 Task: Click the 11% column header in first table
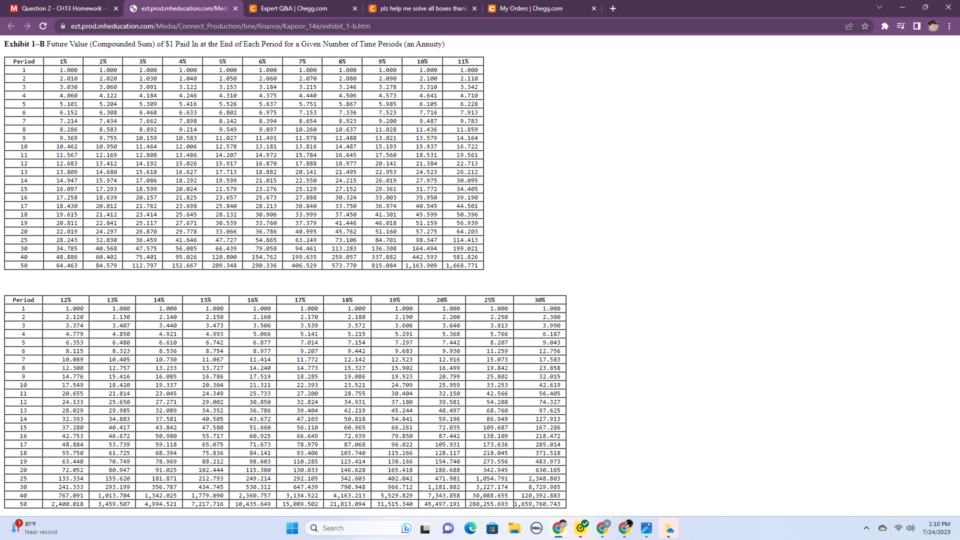pyautogui.click(x=463, y=61)
